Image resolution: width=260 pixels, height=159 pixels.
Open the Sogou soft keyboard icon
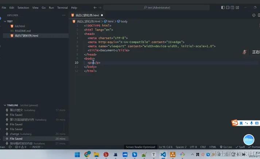(257, 123)
